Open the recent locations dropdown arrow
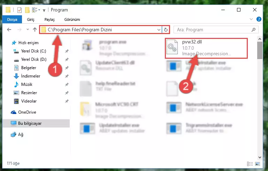This screenshot has height=171, width=268. click(x=28, y=30)
